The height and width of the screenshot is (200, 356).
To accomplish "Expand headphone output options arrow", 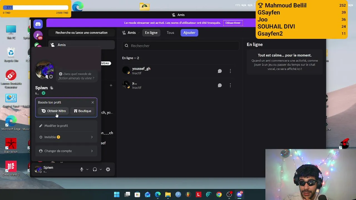I will click(x=101, y=169).
